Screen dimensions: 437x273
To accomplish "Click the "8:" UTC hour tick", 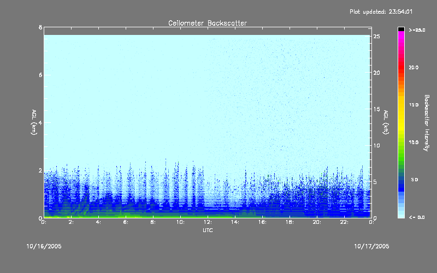I will pos(153,222).
